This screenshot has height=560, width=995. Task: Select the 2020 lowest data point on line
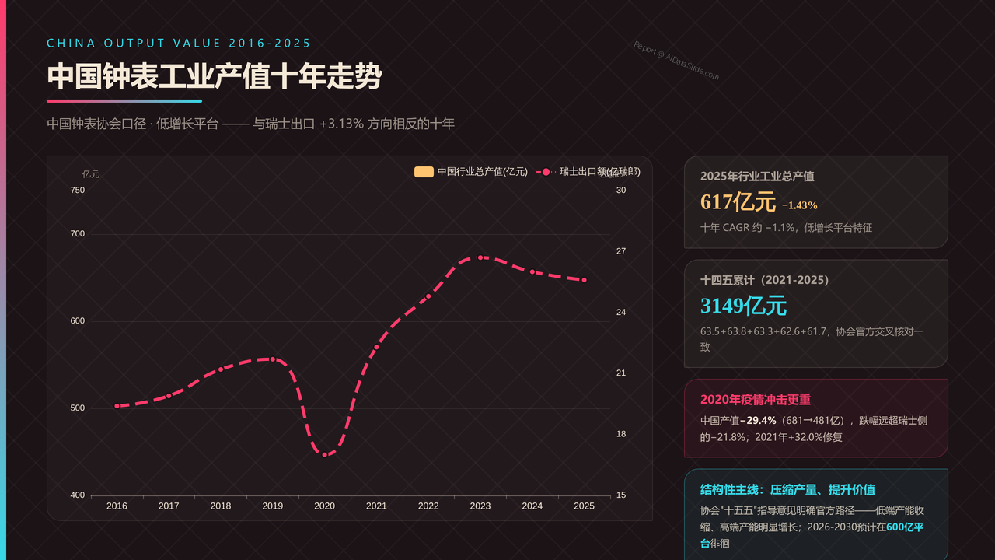point(324,454)
